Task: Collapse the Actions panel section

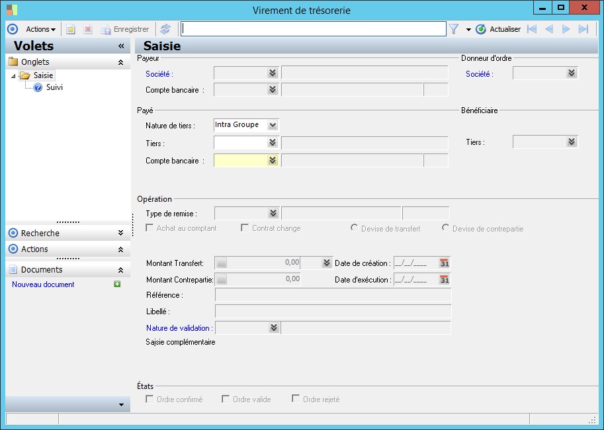Action: click(120, 249)
